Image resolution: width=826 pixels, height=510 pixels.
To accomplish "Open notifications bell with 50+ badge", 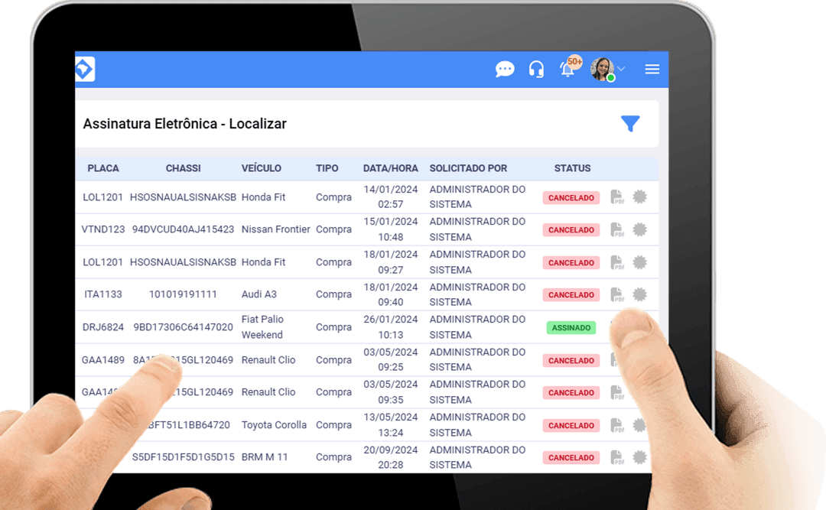I will click(x=568, y=69).
